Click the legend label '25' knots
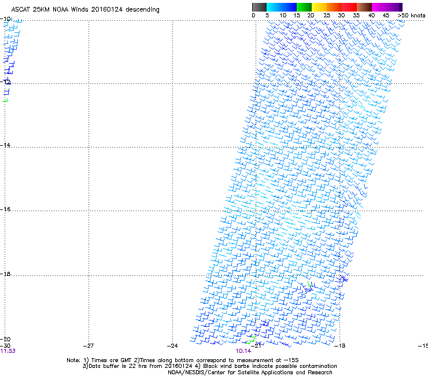Screen dimensions: 428x376 (x=326, y=16)
